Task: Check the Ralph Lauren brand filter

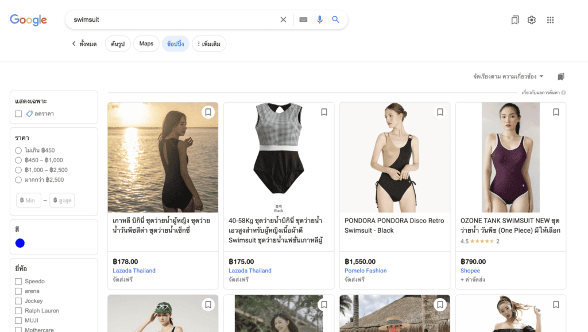Action: tap(18, 311)
